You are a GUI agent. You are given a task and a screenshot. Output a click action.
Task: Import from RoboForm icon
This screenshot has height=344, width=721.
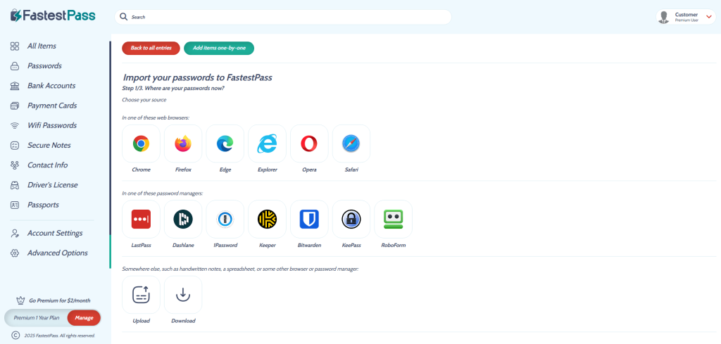[393, 219]
